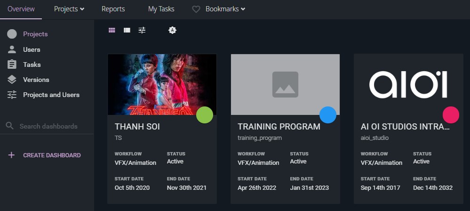Open the Reports tab
The image size is (470, 211).
point(113,9)
